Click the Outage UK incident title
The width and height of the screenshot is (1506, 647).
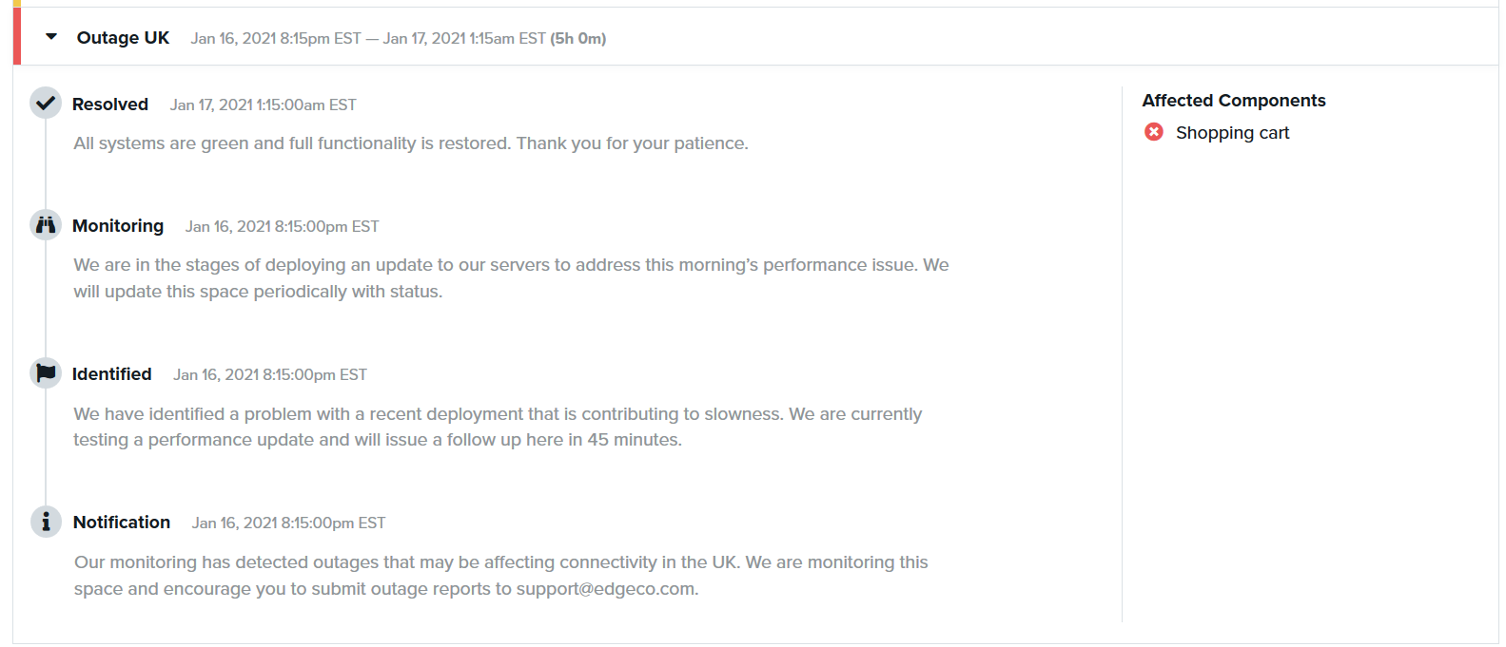123,38
